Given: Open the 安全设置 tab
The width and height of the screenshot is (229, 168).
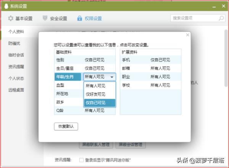Looking at the screenshot, I should (55, 18).
